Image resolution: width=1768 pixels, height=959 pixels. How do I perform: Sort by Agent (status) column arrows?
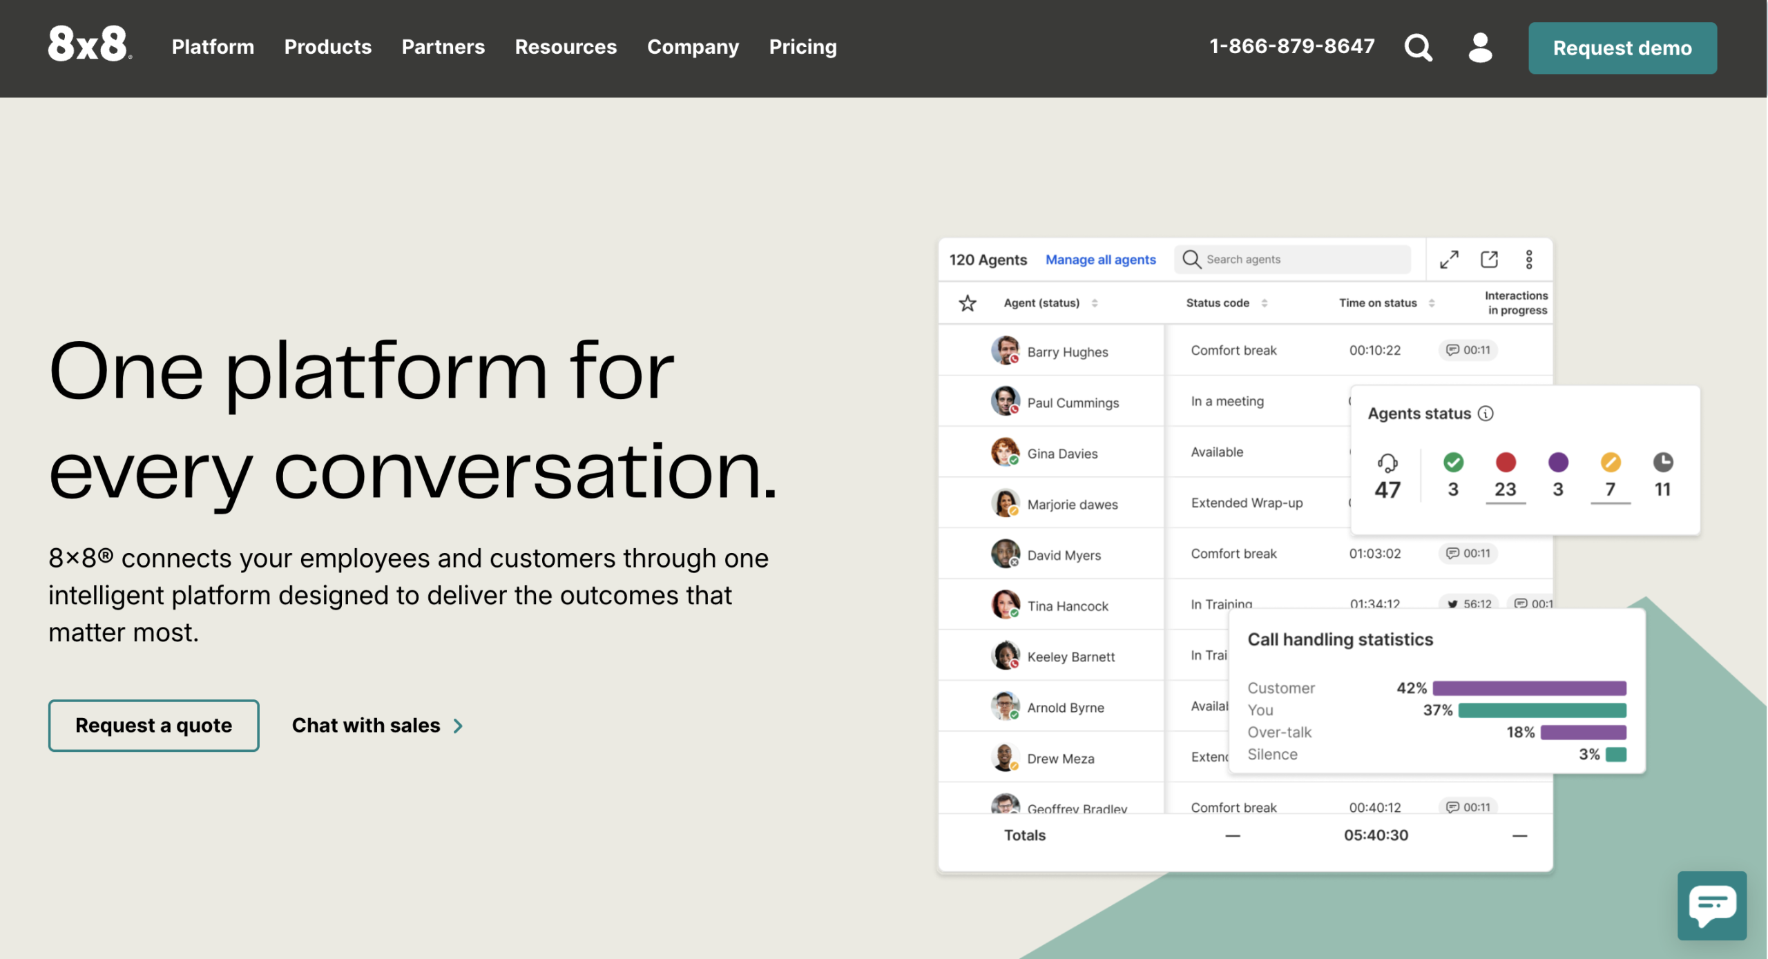(x=1095, y=303)
